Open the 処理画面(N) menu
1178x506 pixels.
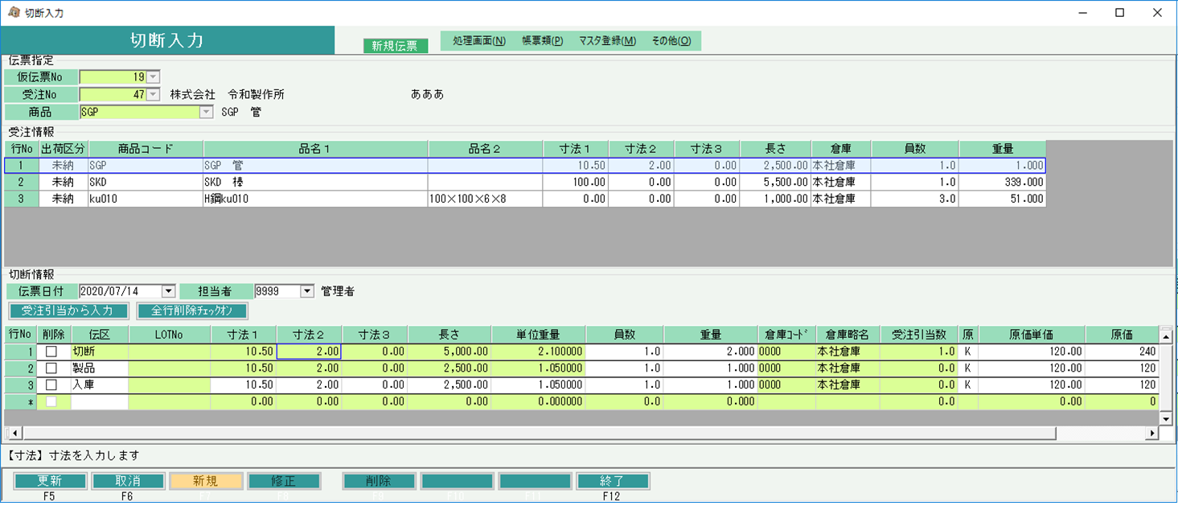pos(479,41)
